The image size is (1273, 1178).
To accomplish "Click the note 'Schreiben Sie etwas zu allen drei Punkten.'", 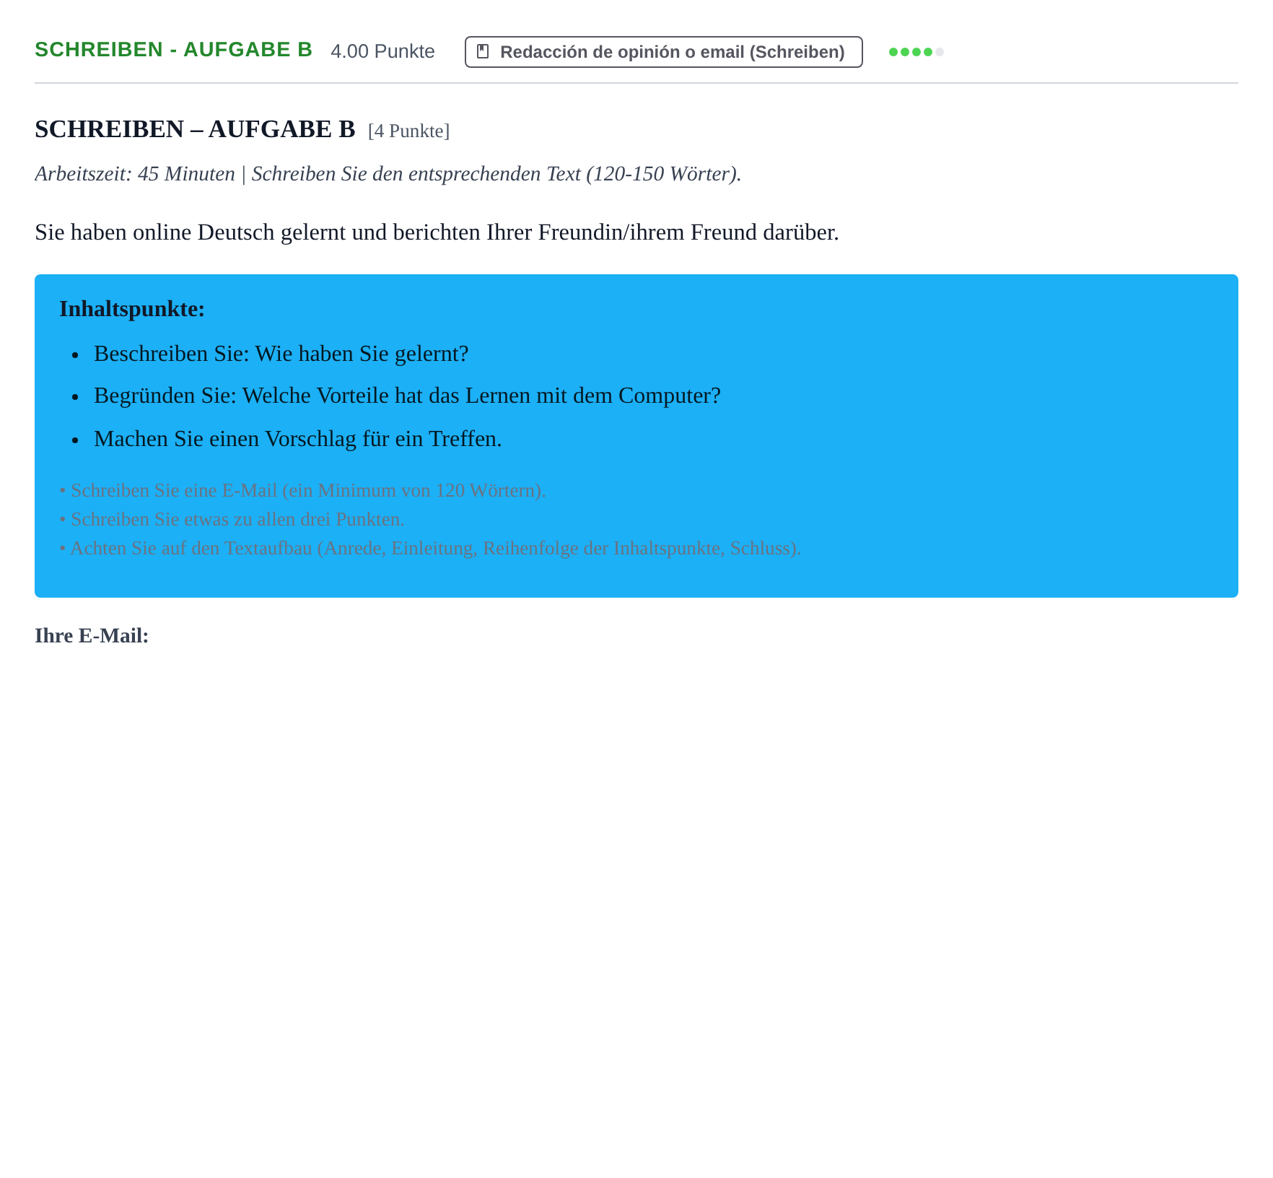I will tap(232, 520).
